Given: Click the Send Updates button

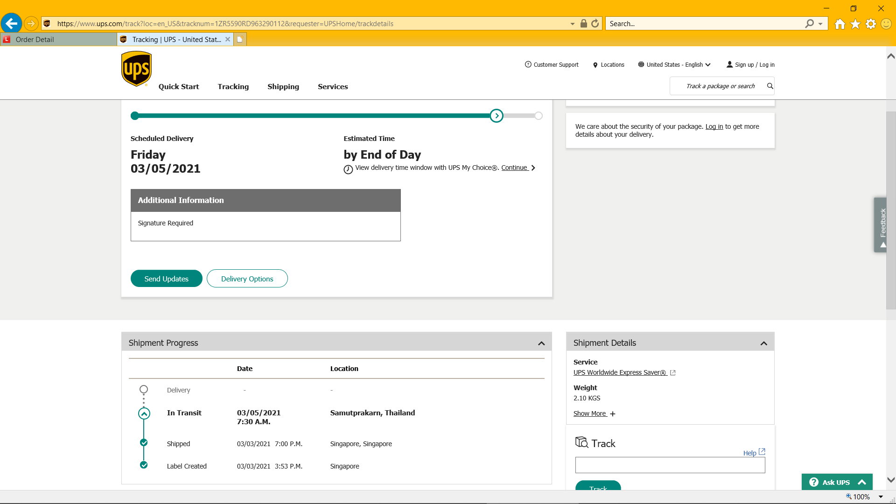Looking at the screenshot, I should 167,279.
